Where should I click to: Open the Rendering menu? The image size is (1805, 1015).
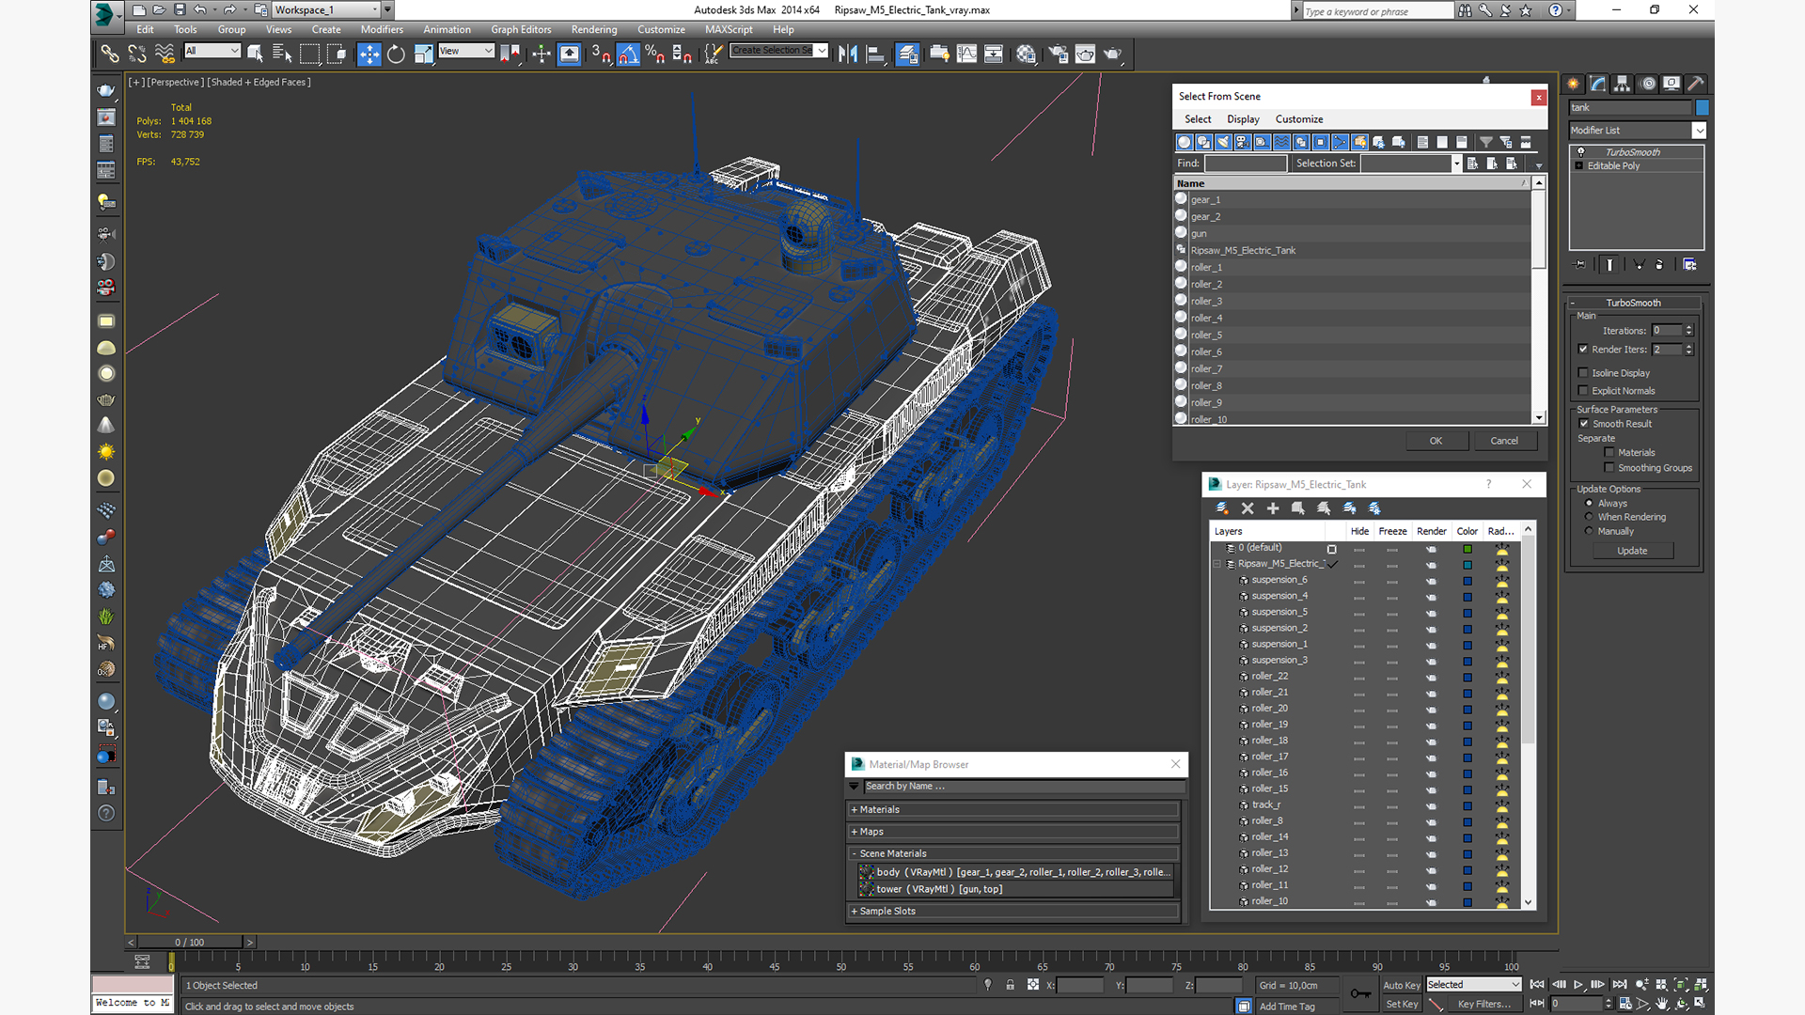click(593, 29)
